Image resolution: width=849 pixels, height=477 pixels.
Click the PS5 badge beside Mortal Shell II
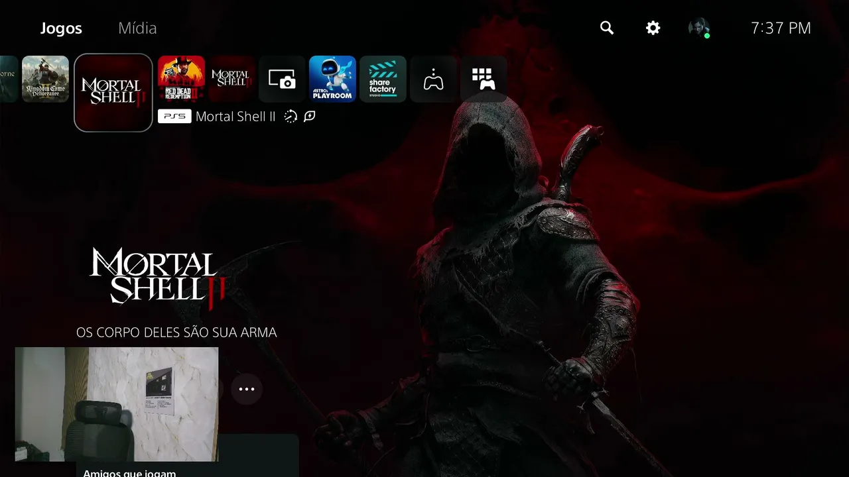point(174,117)
